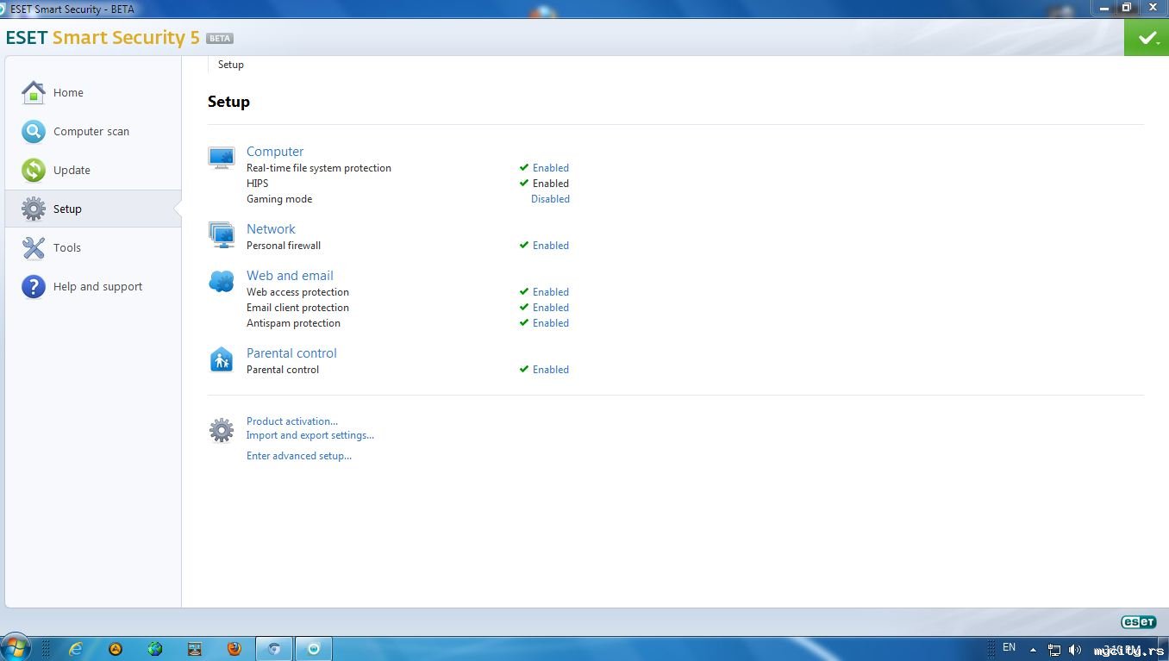The width and height of the screenshot is (1169, 661).
Task: Click the ESET taskbar button
Action: pos(314,649)
